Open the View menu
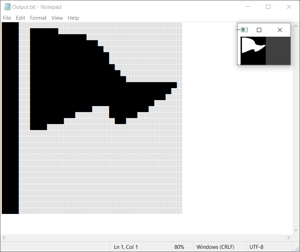Screen dimensions: 300x252 click(x=57, y=18)
